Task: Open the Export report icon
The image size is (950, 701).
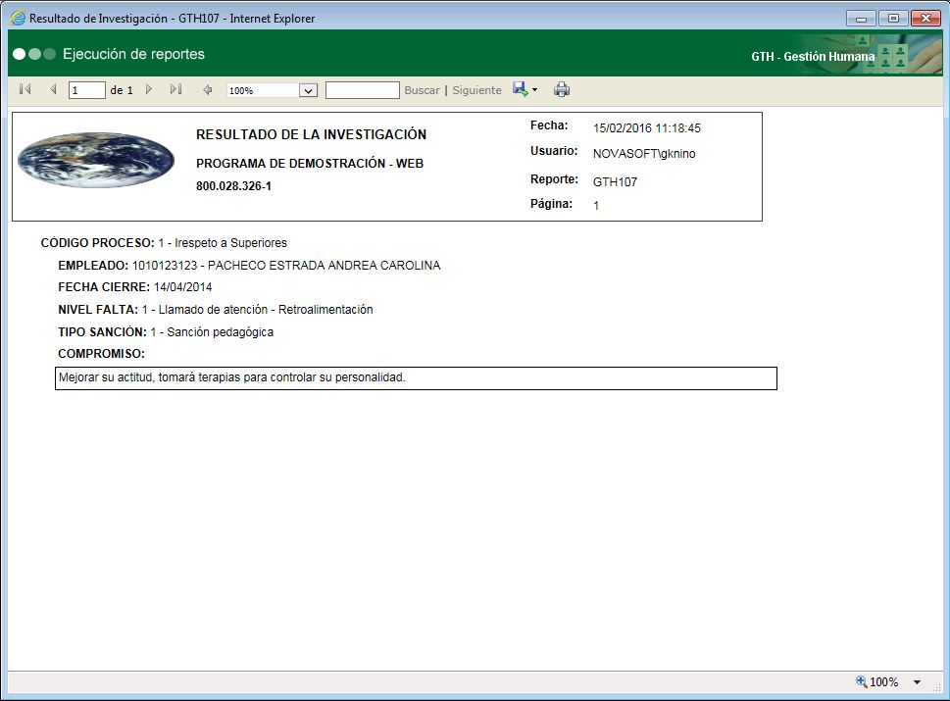Action: pyautogui.click(x=520, y=89)
